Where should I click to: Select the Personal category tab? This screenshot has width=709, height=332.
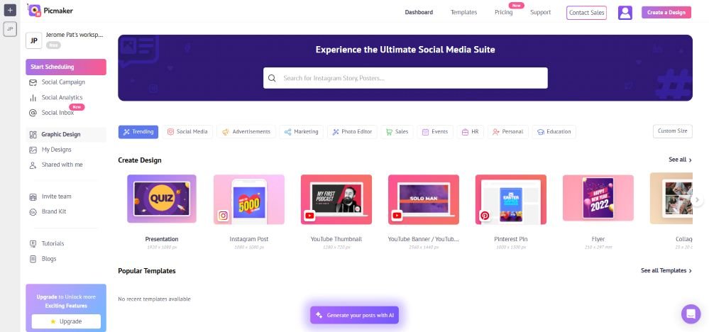point(507,132)
